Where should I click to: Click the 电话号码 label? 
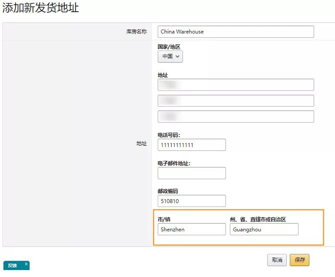pyautogui.click(x=169, y=135)
